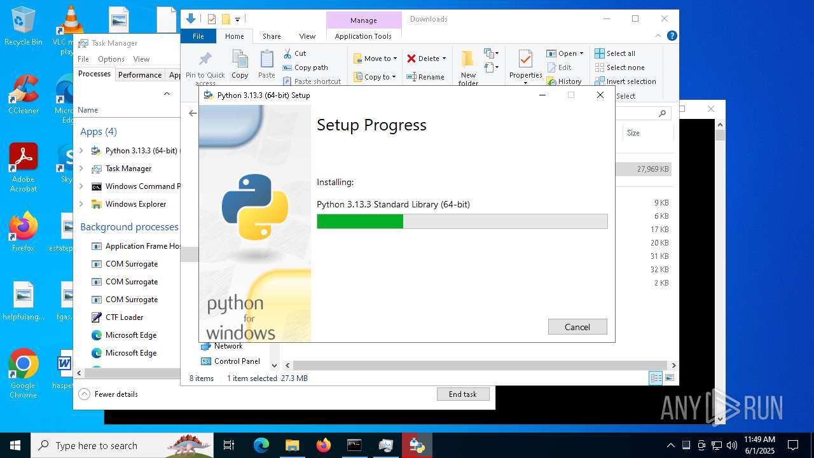
Task: Collapse the Explorer ribbon with the chevron
Action: point(659,36)
